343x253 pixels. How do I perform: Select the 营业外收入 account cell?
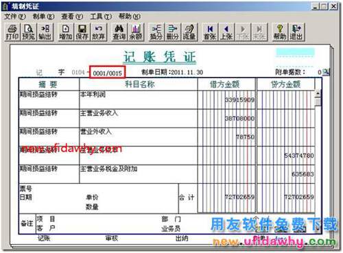click(139, 137)
